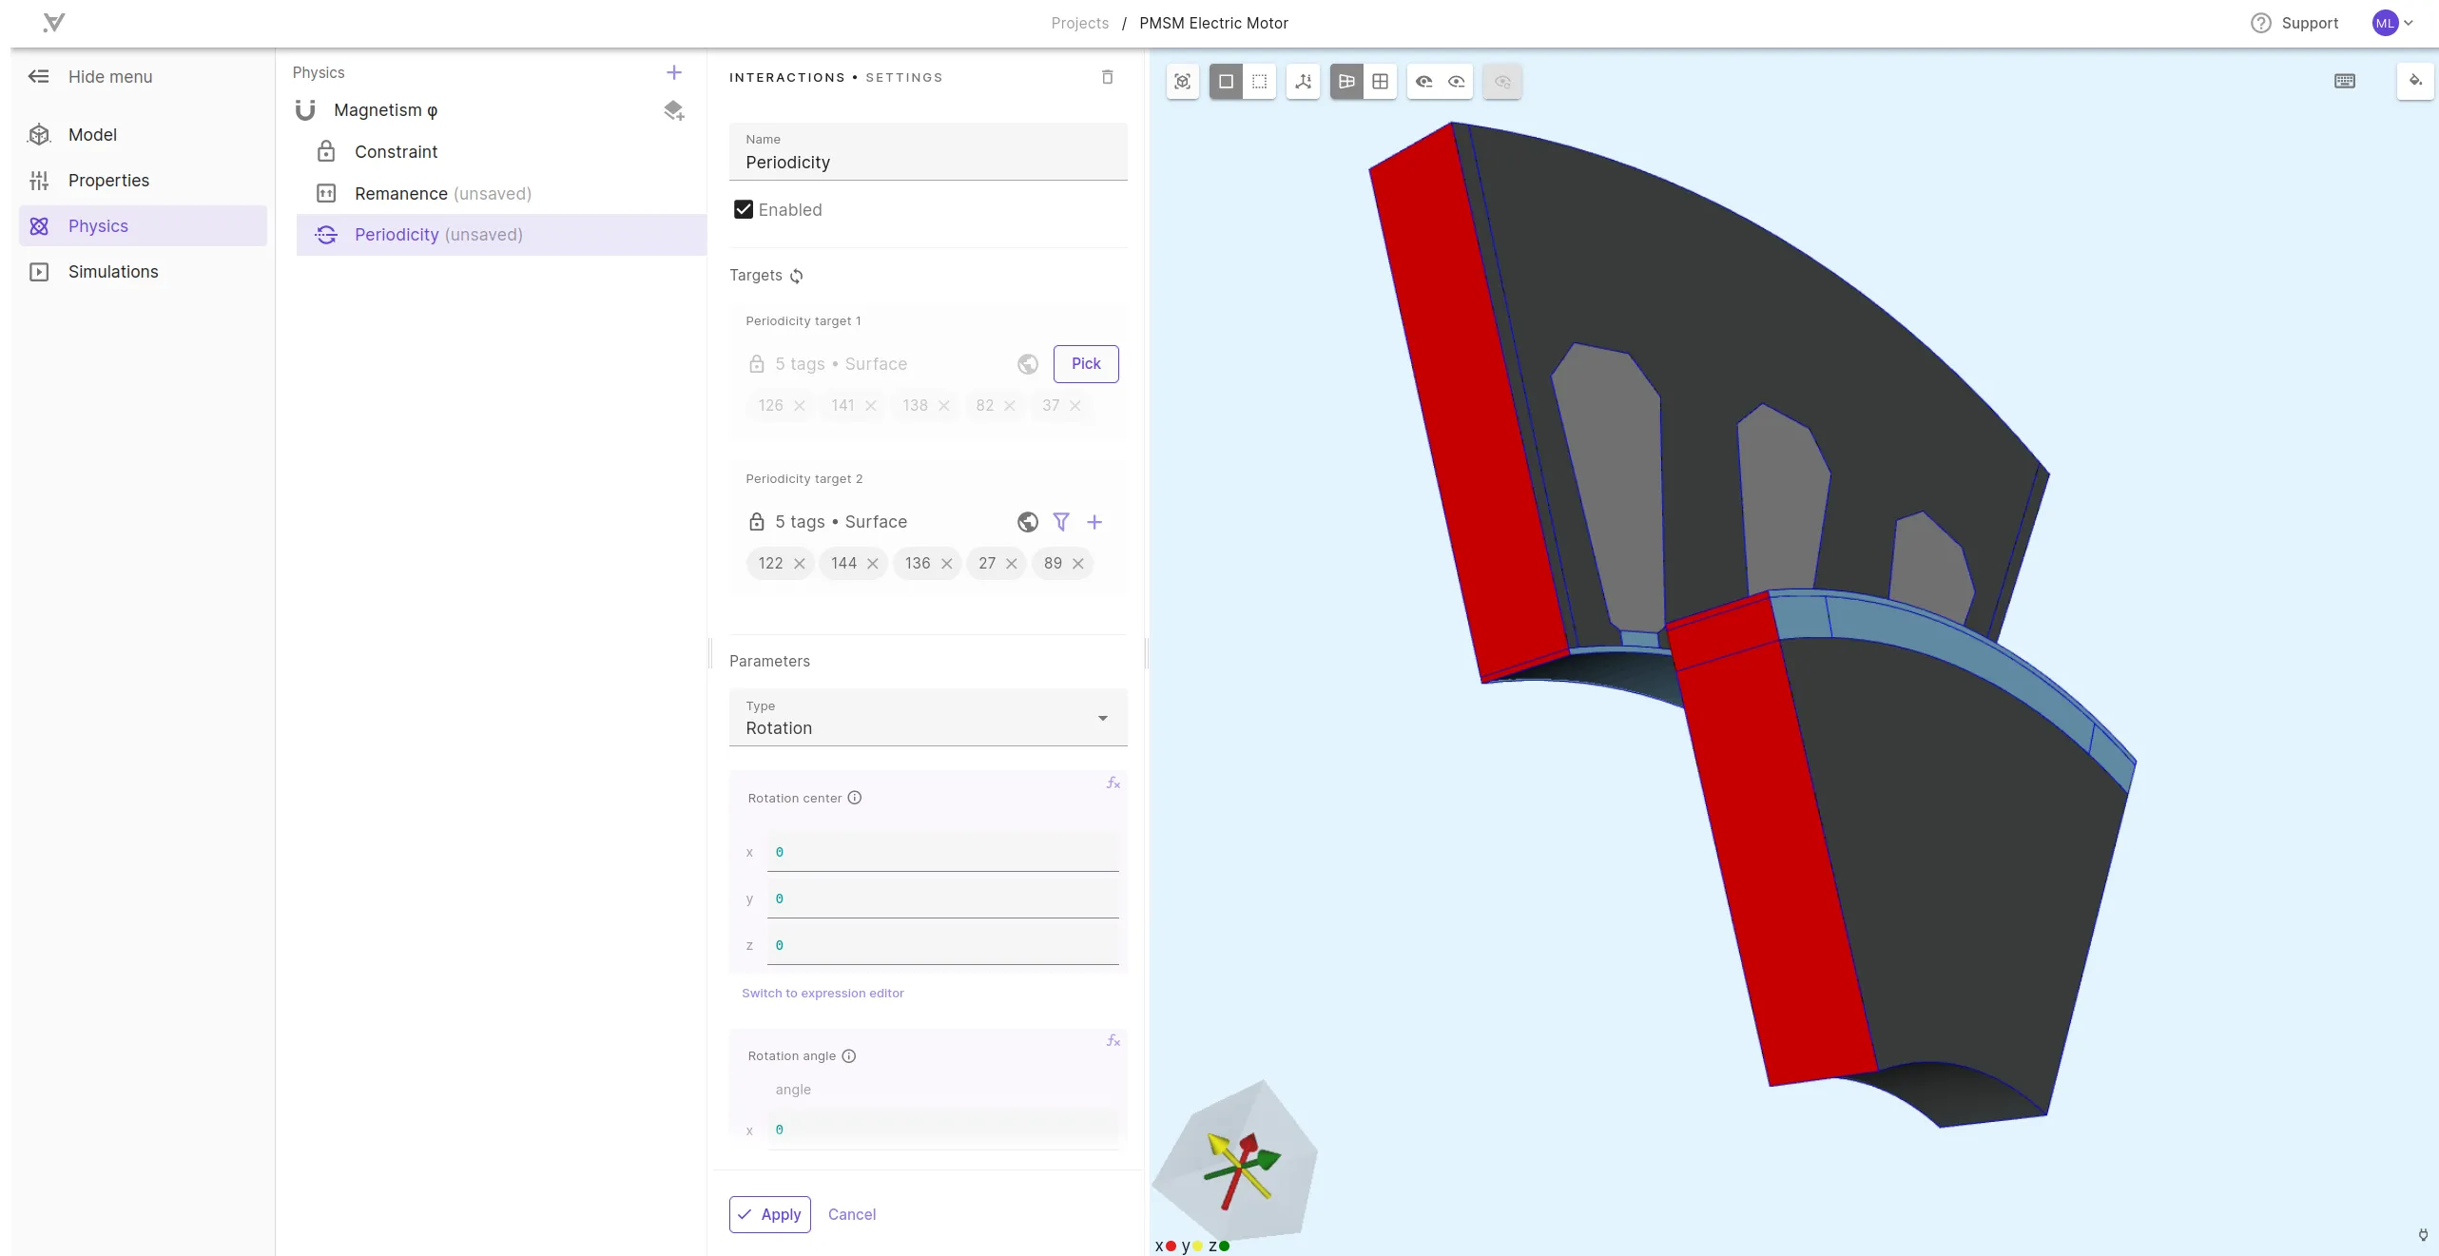Click the rotation center z field

click(x=943, y=945)
